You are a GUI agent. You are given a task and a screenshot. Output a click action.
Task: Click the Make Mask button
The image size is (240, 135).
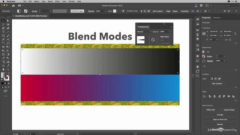[165, 37]
